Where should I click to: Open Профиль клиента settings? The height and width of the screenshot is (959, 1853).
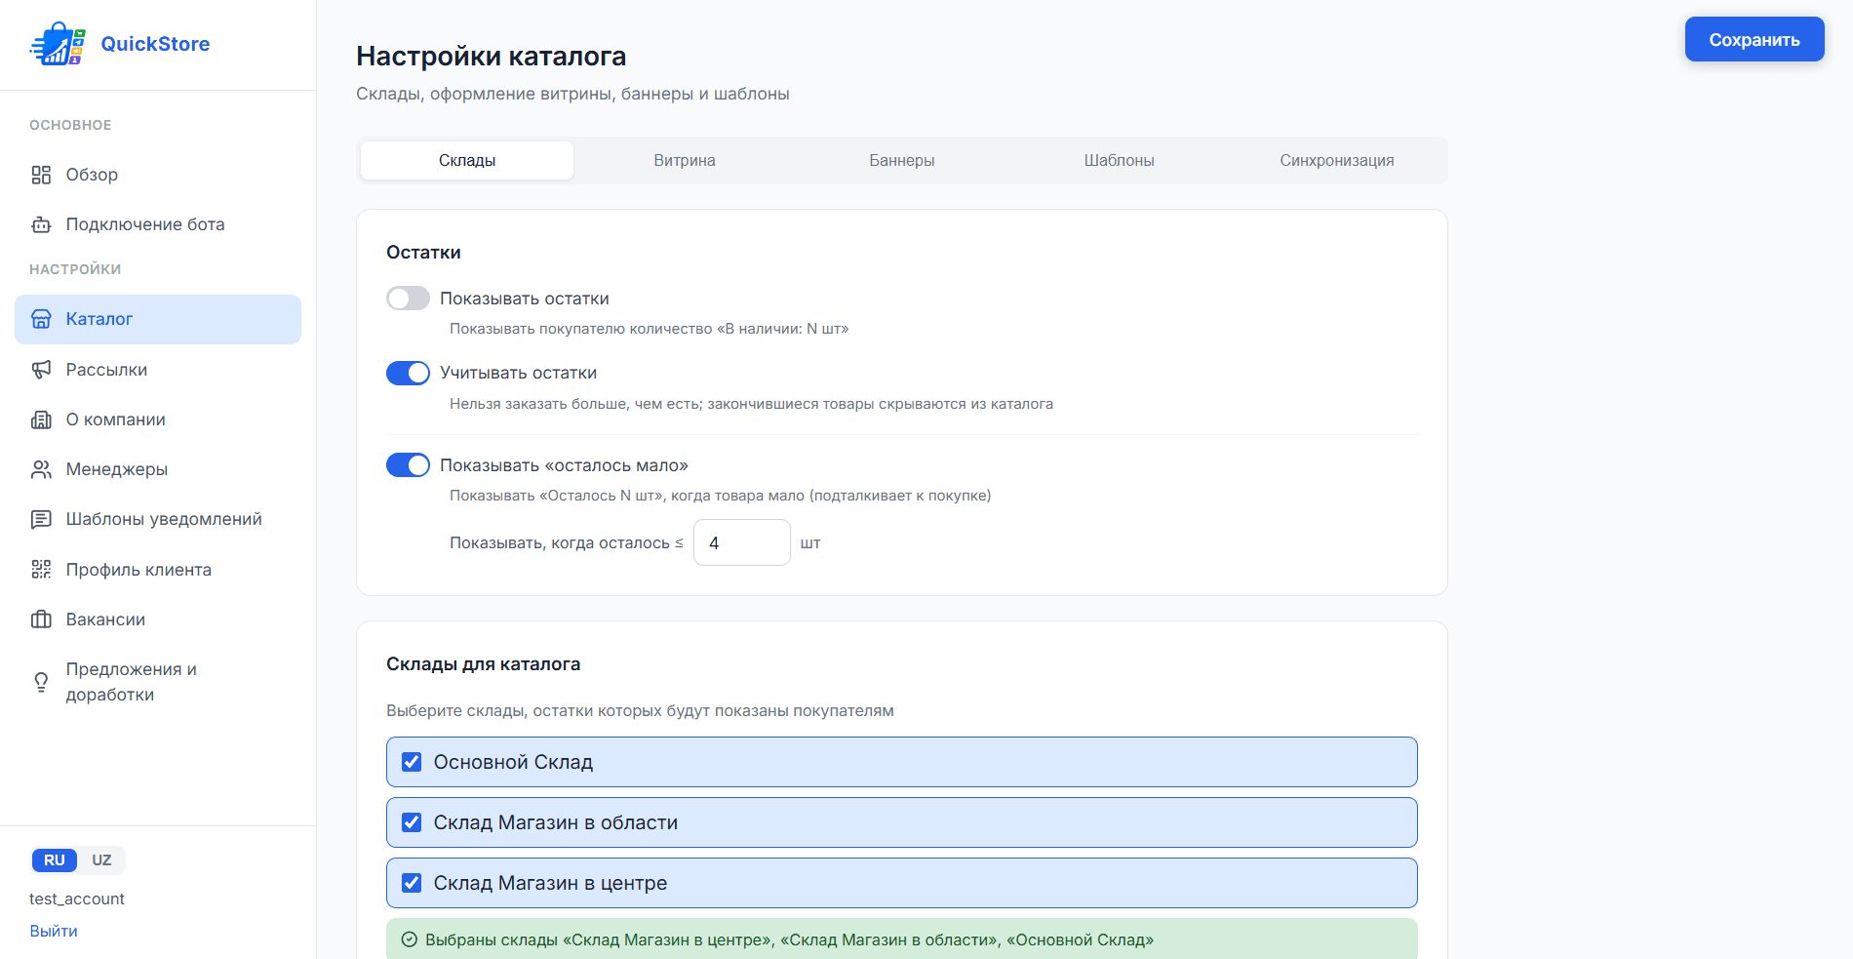pyautogui.click(x=158, y=570)
